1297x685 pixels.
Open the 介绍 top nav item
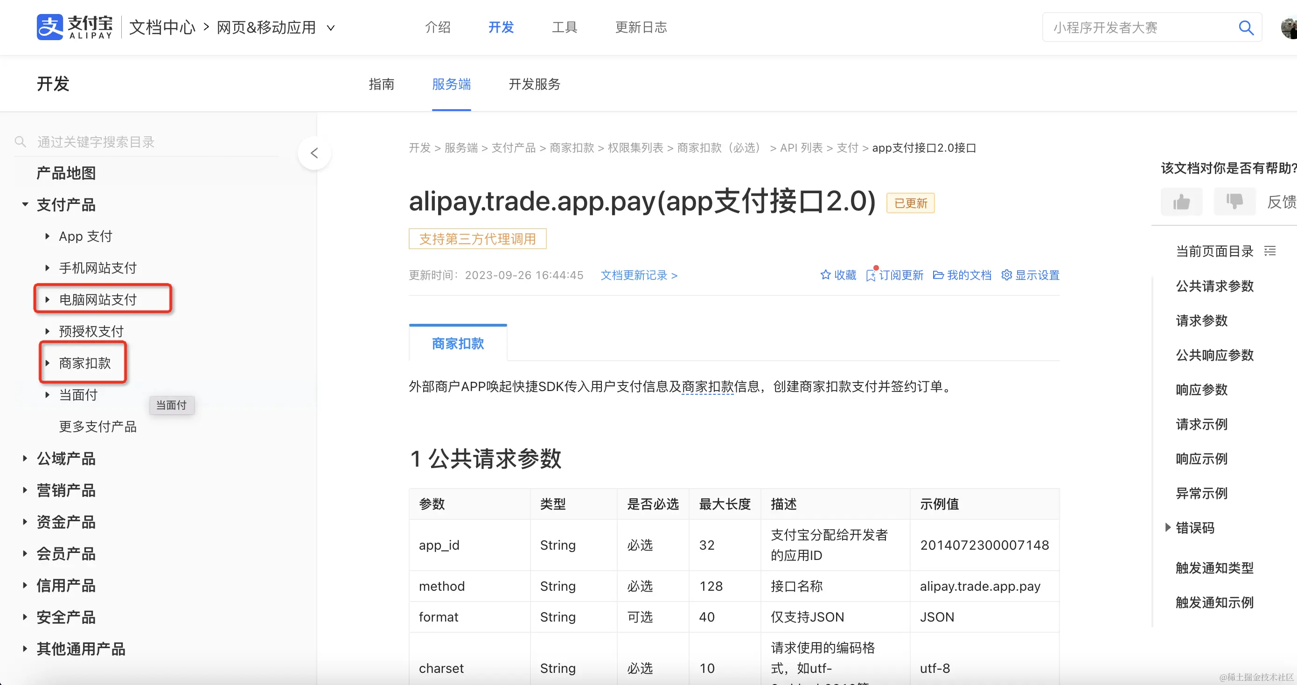pos(438,27)
